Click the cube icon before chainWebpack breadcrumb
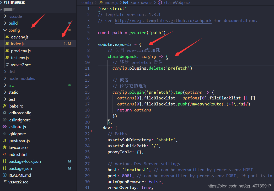Image resolution: width=274 pixels, height=191 pixels. (160, 2)
